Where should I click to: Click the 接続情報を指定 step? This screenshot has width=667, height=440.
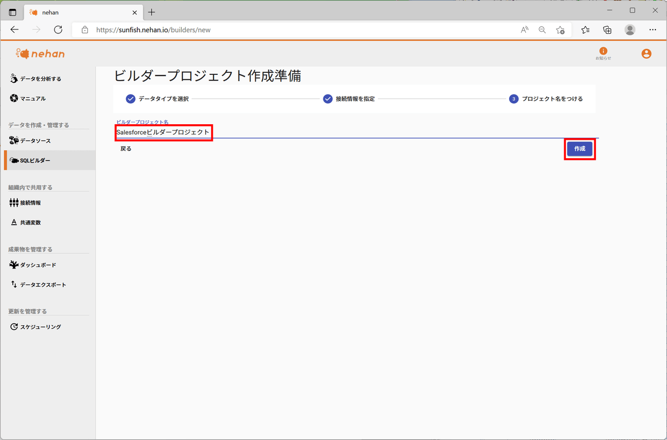[349, 99]
